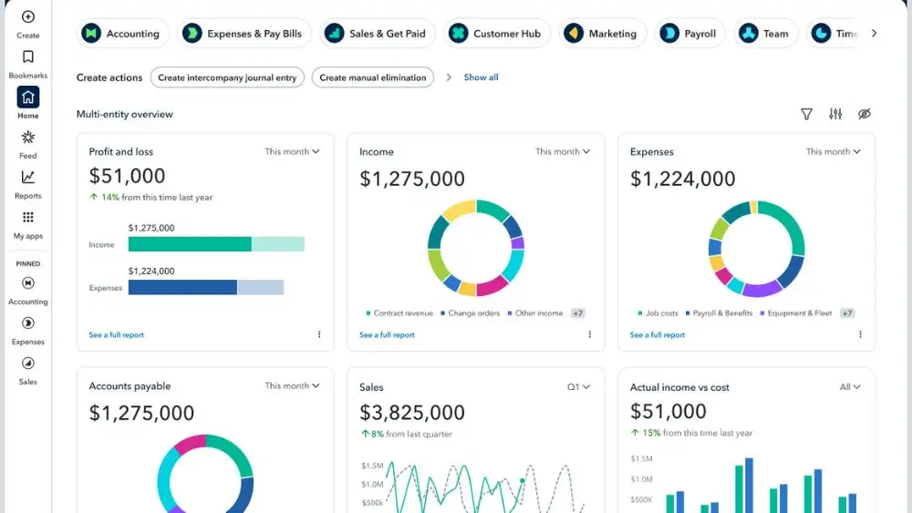The image size is (912, 513).
Task: Open Income card three-dot menu
Action: tap(590, 334)
